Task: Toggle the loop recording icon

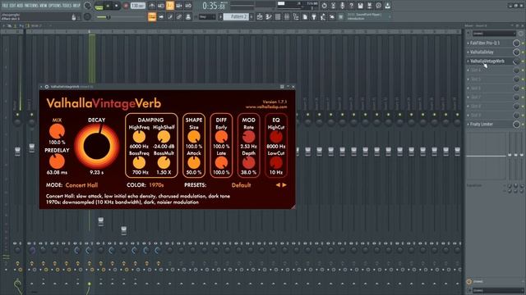Action: click(x=188, y=6)
